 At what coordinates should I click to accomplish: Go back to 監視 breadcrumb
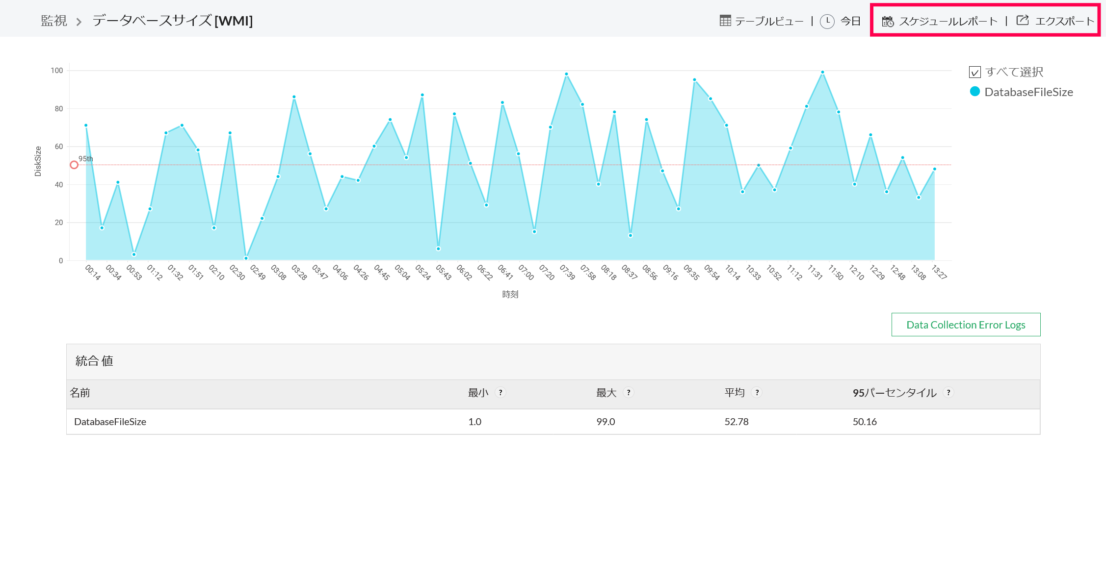[x=54, y=21]
